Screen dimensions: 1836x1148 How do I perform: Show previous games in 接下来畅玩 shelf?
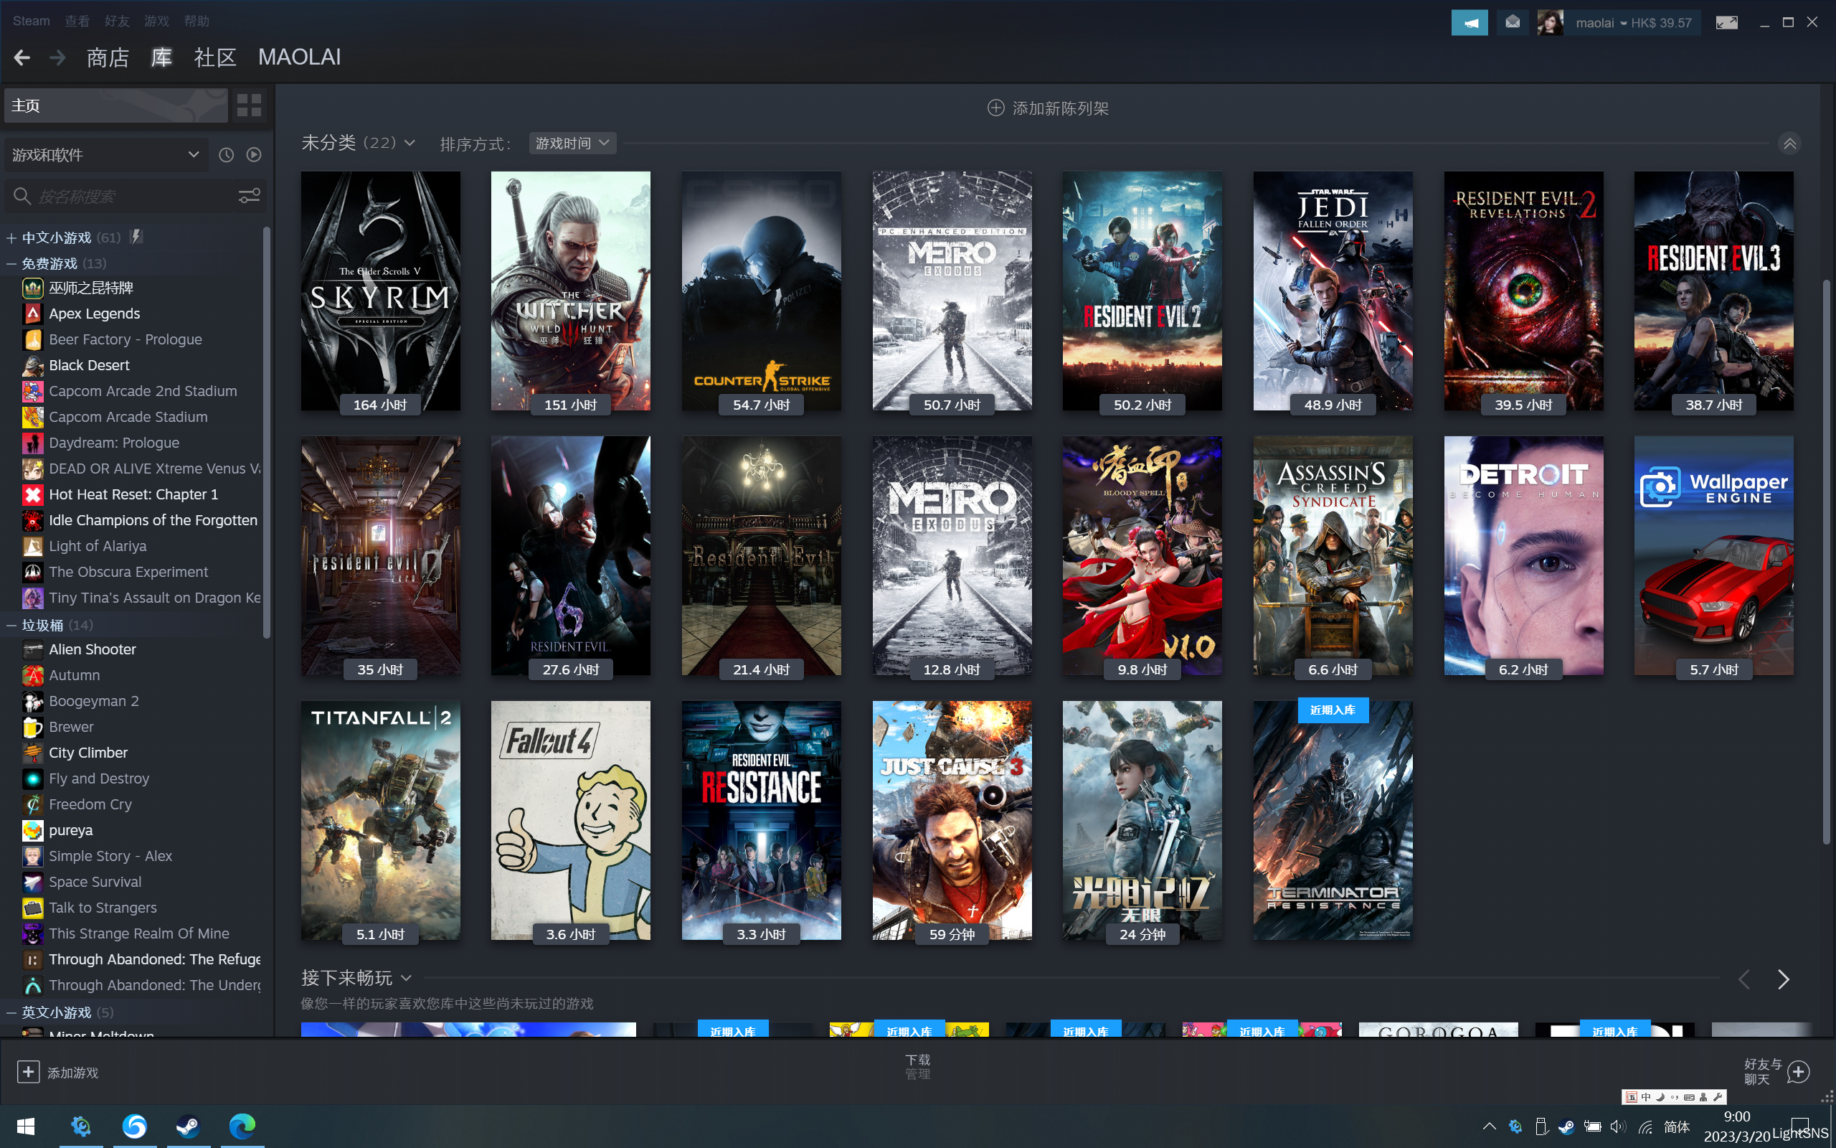tap(1743, 979)
